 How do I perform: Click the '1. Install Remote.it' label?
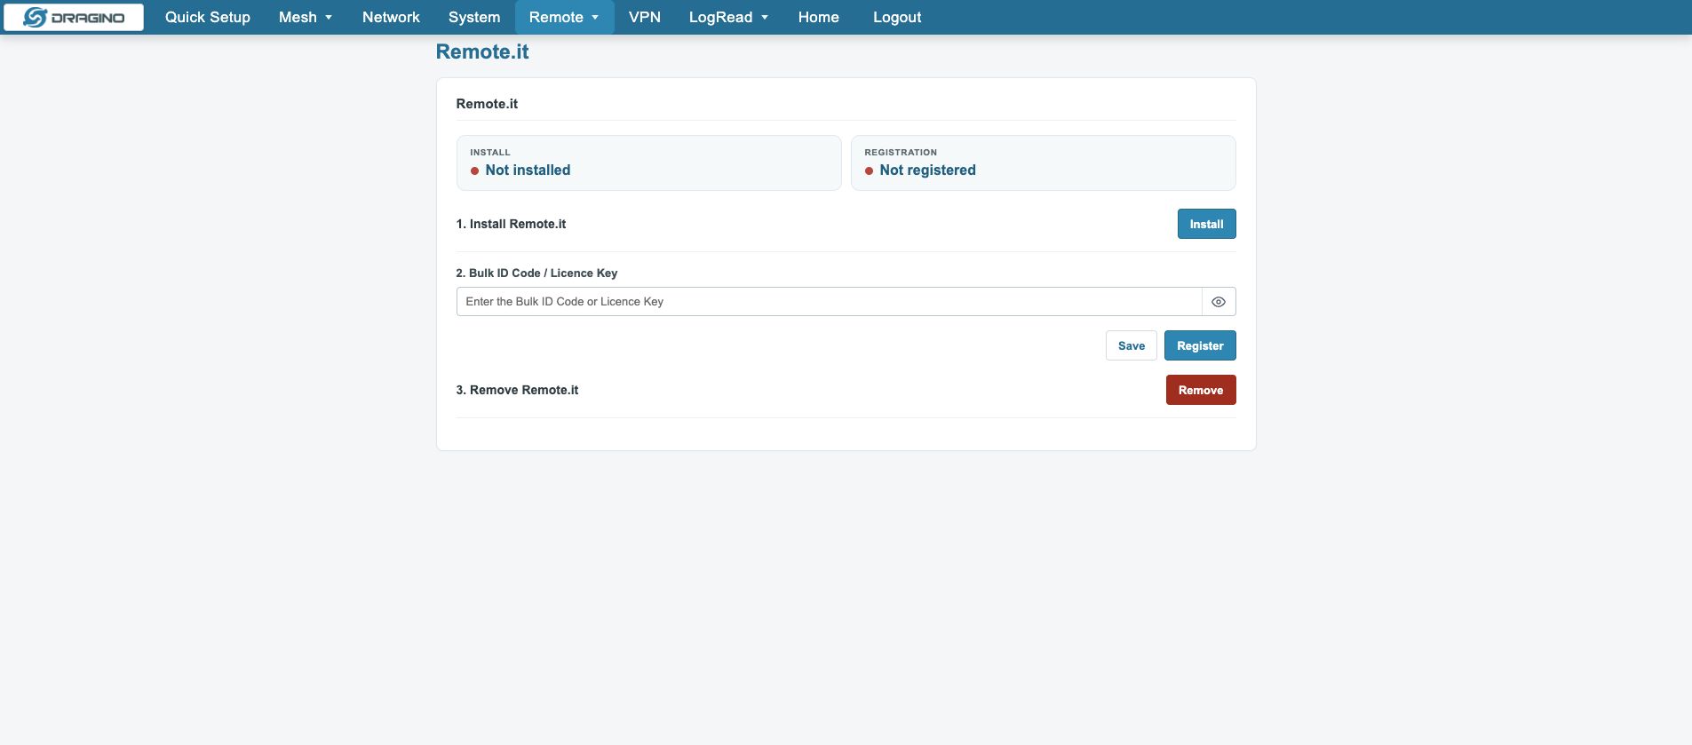point(511,224)
